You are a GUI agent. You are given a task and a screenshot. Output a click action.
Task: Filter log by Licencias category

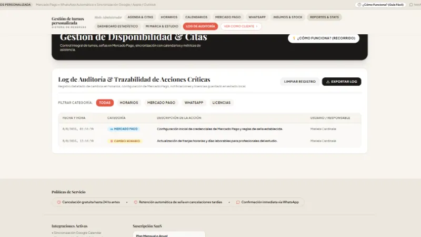click(x=221, y=103)
